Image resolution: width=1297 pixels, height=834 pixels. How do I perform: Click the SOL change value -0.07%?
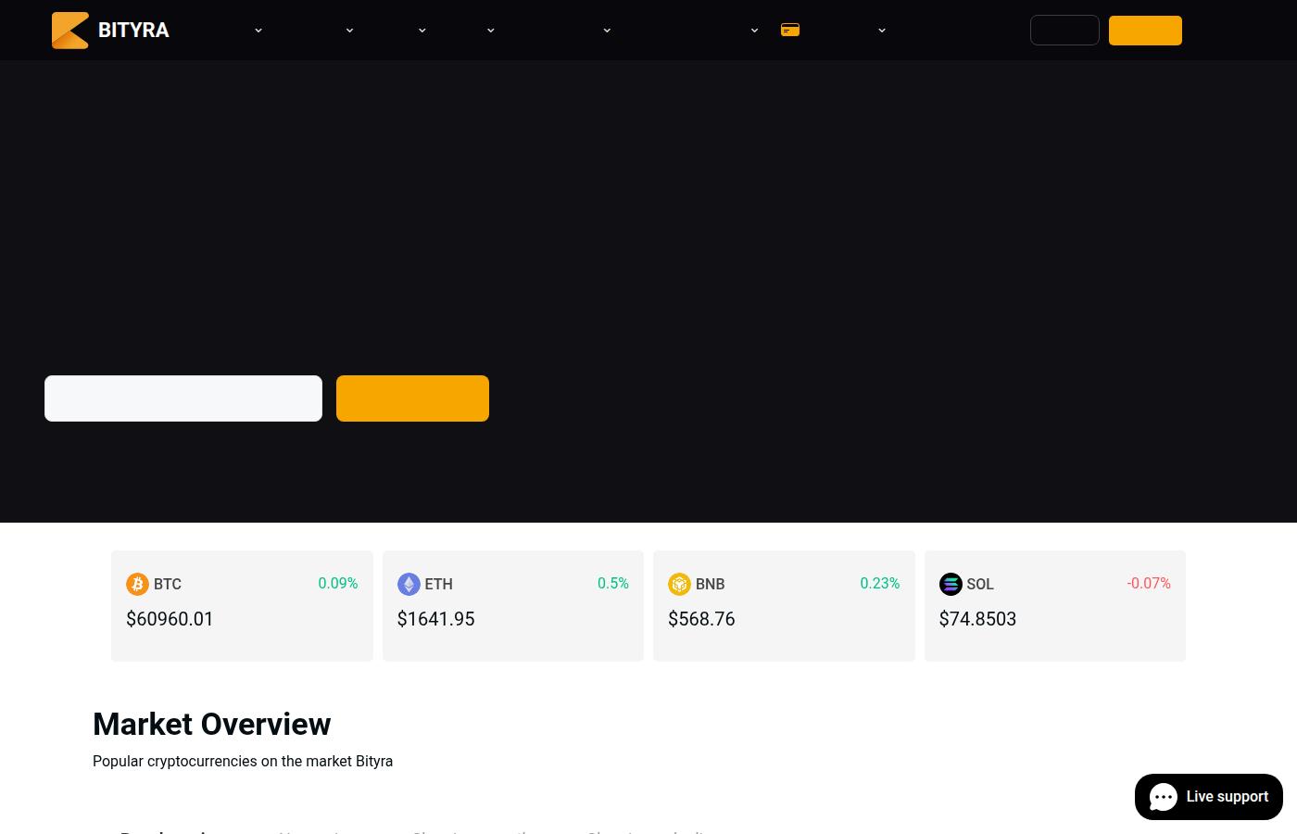coord(1149,583)
